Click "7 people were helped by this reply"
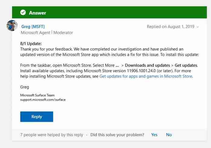The image size is (211, 148). pyautogui.click(x=52, y=135)
